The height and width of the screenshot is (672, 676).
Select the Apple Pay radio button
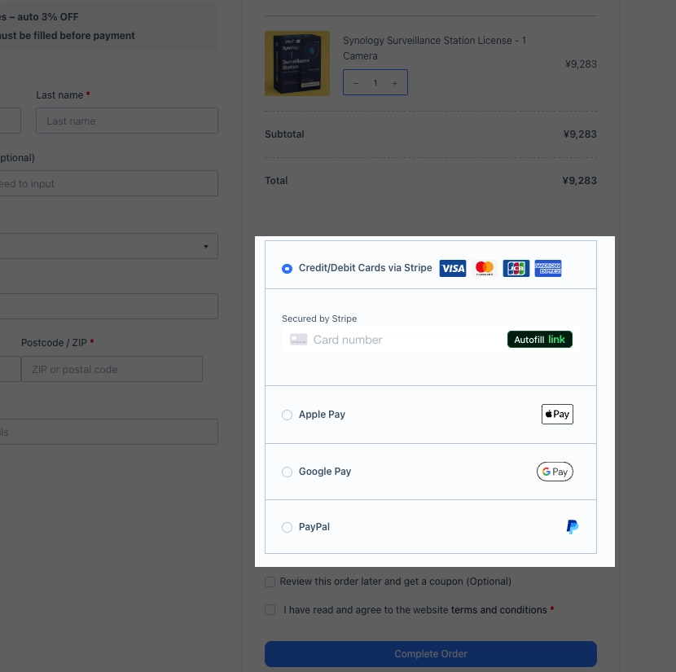click(287, 415)
